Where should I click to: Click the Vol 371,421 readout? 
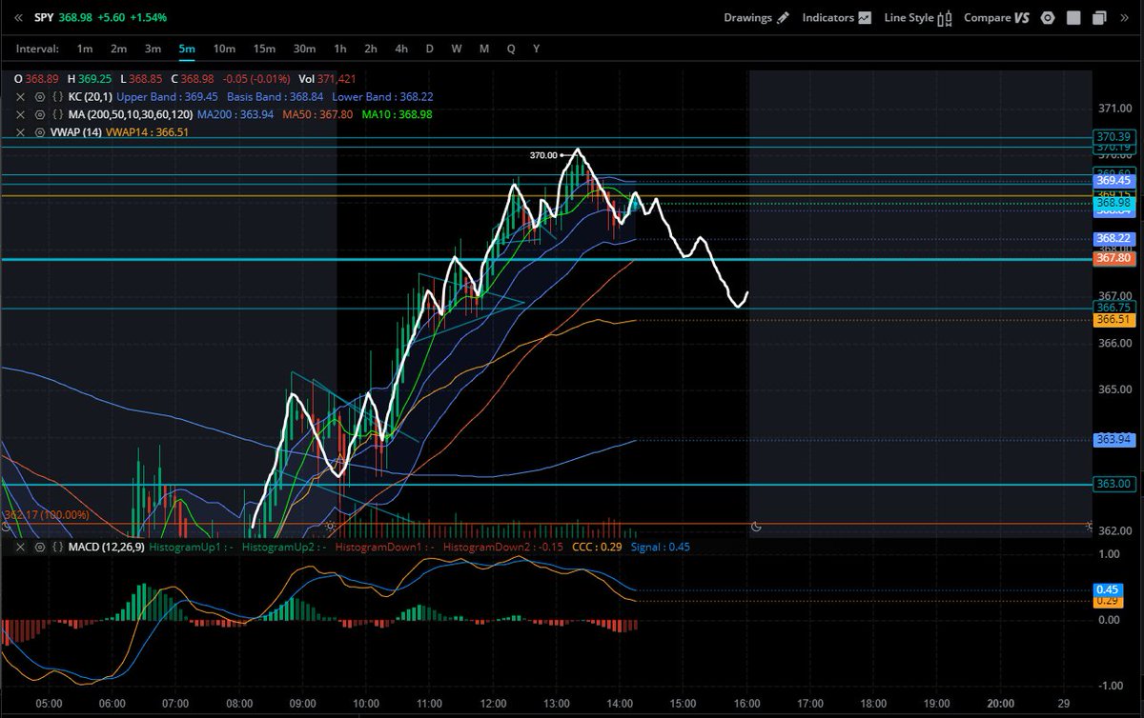(327, 79)
